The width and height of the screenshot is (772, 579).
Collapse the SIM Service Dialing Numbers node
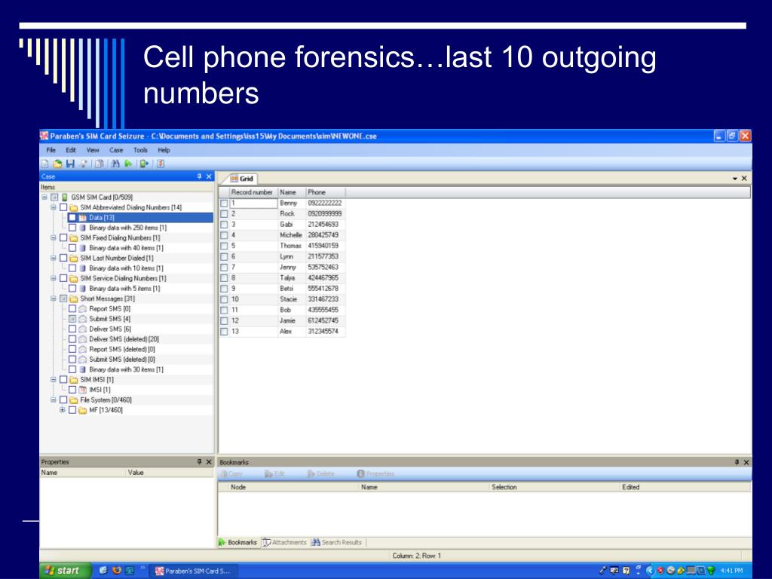[x=54, y=278]
